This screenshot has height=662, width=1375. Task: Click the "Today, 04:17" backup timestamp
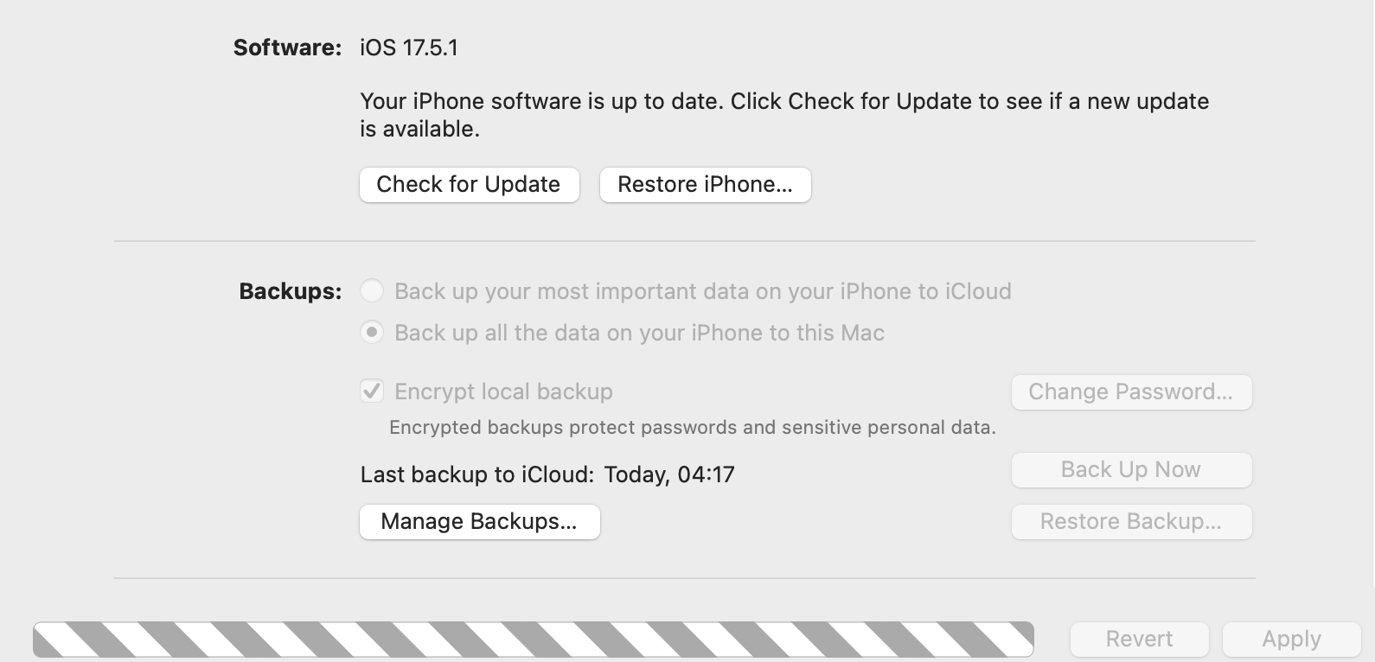(x=669, y=474)
